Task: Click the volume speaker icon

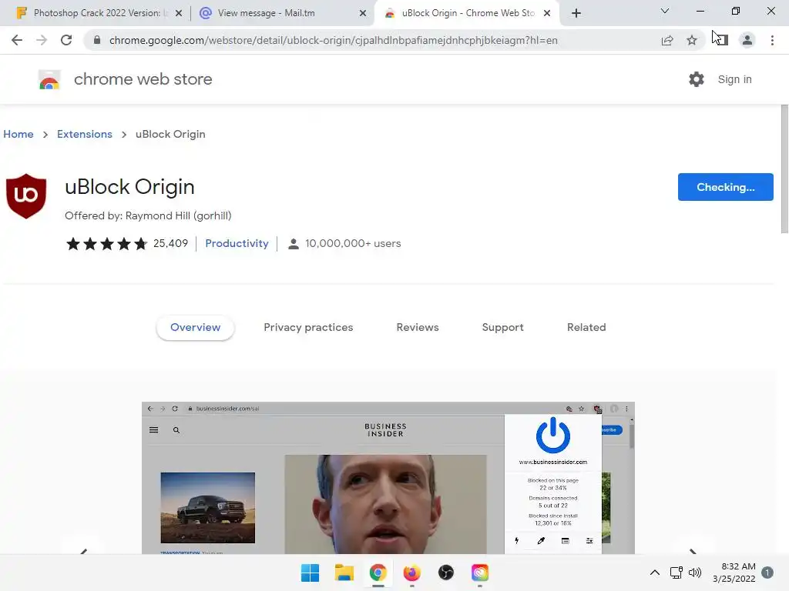Action: [x=695, y=573]
